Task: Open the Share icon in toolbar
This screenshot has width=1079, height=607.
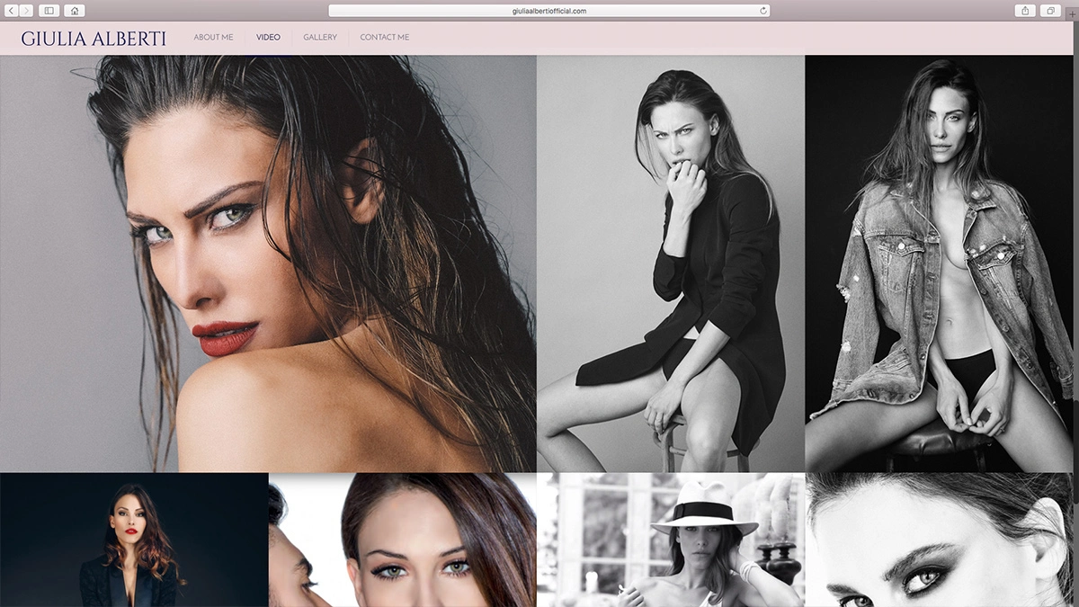Action: click(x=1025, y=11)
